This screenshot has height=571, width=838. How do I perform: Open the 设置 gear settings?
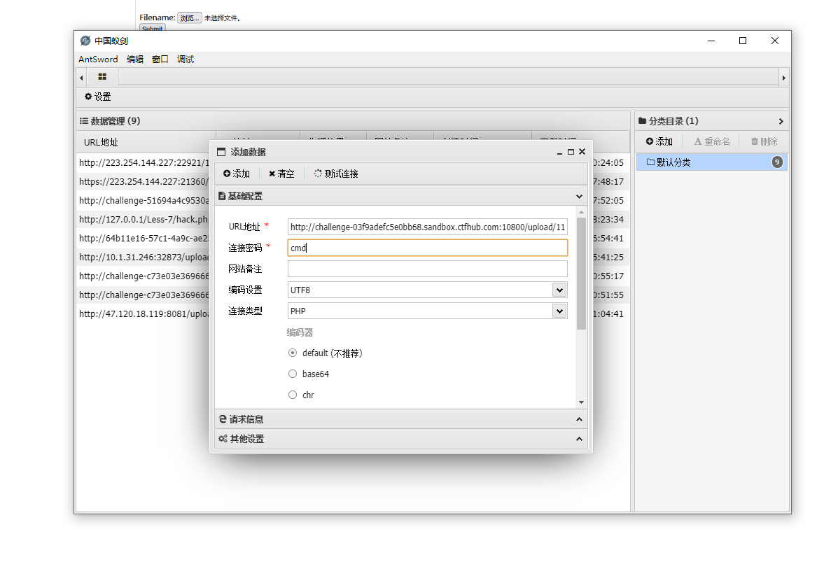click(x=98, y=97)
